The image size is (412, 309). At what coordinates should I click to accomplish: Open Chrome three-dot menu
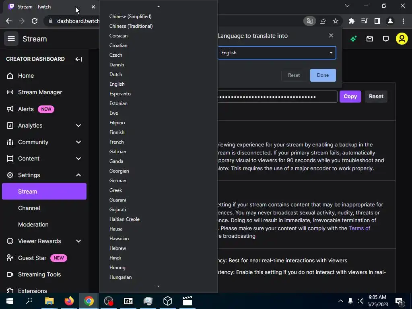(x=403, y=21)
